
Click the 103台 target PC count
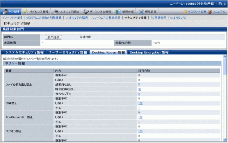157,43
